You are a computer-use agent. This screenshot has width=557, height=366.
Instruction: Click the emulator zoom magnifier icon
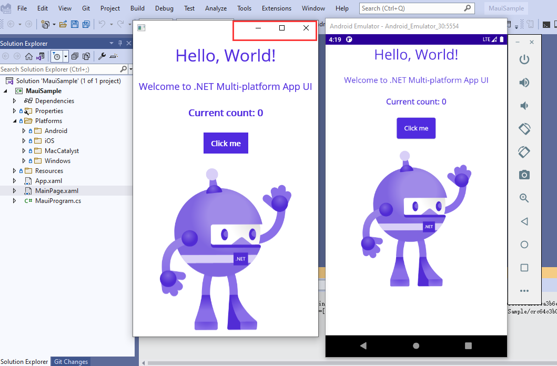pos(524,198)
